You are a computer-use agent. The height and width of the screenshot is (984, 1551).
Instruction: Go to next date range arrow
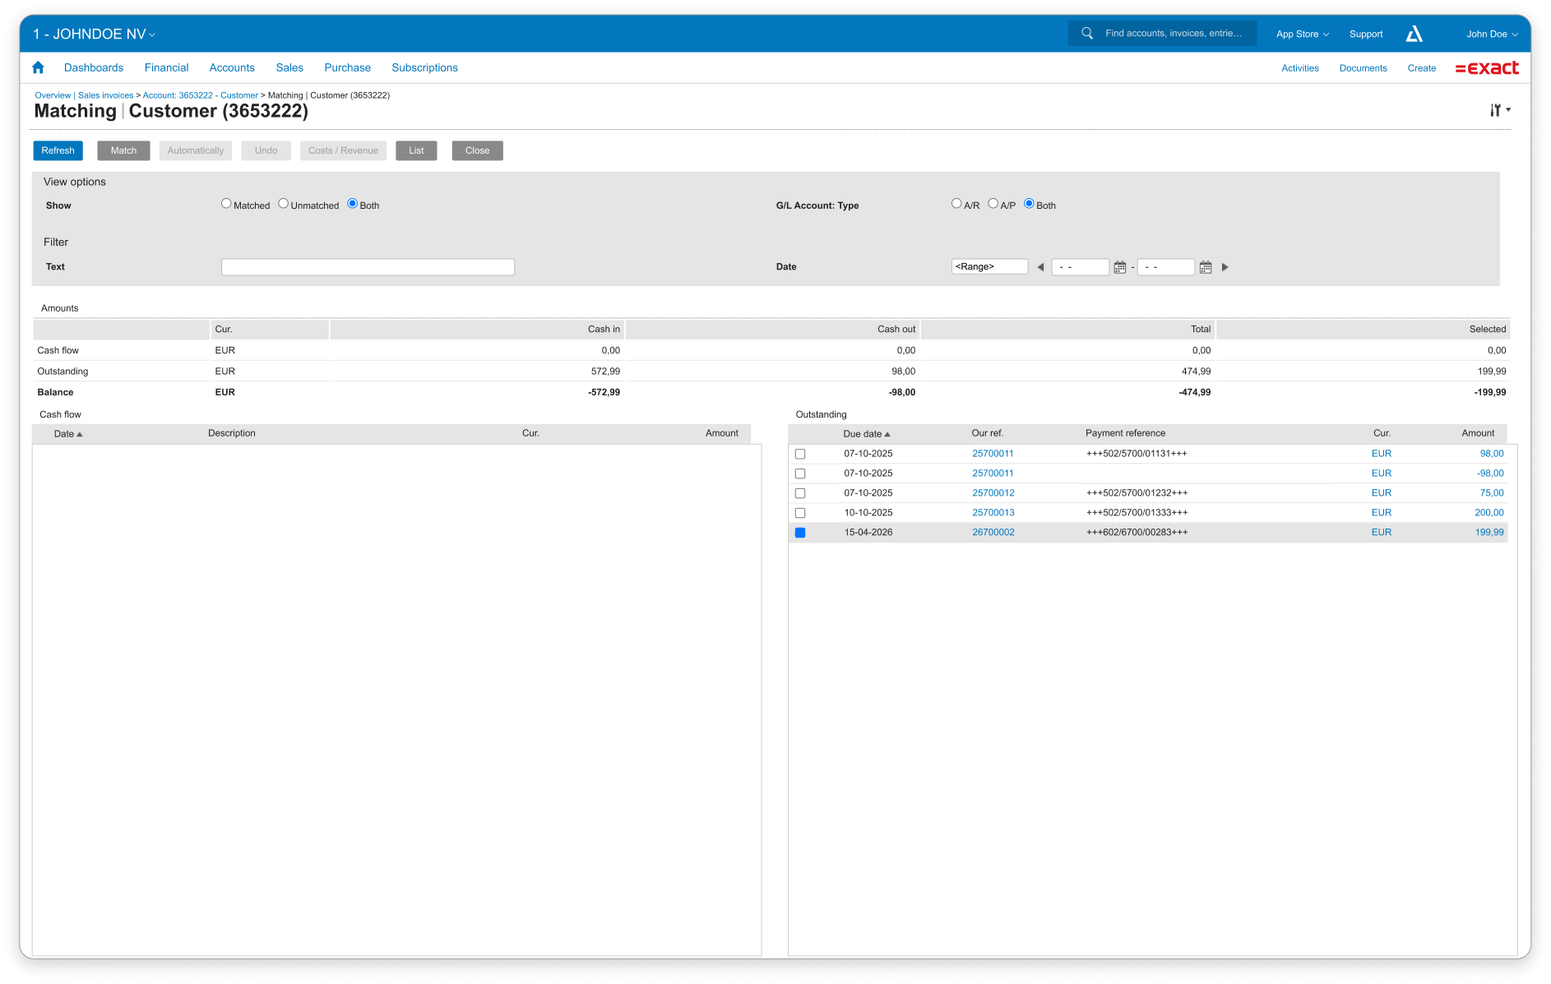1225,267
